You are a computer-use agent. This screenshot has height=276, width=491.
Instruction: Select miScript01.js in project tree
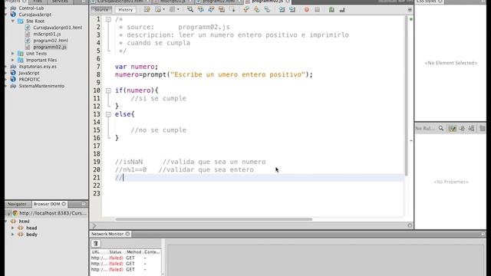47,34
